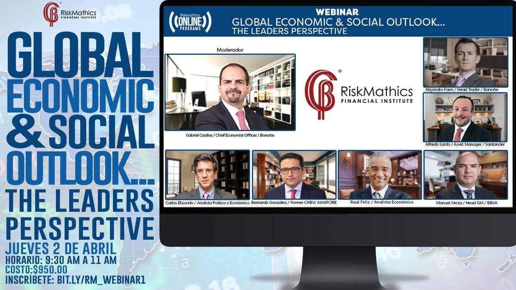Click the 'Moderador' label
The width and height of the screenshot is (516, 290).
point(230,50)
